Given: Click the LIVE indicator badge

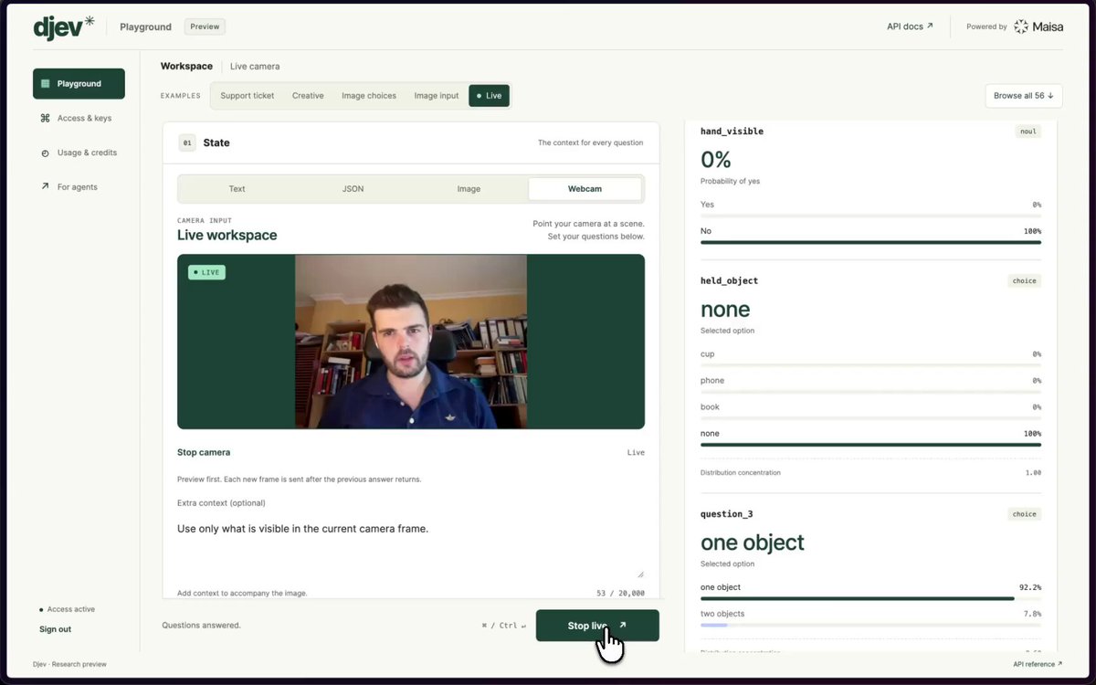Looking at the screenshot, I should [x=206, y=272].
